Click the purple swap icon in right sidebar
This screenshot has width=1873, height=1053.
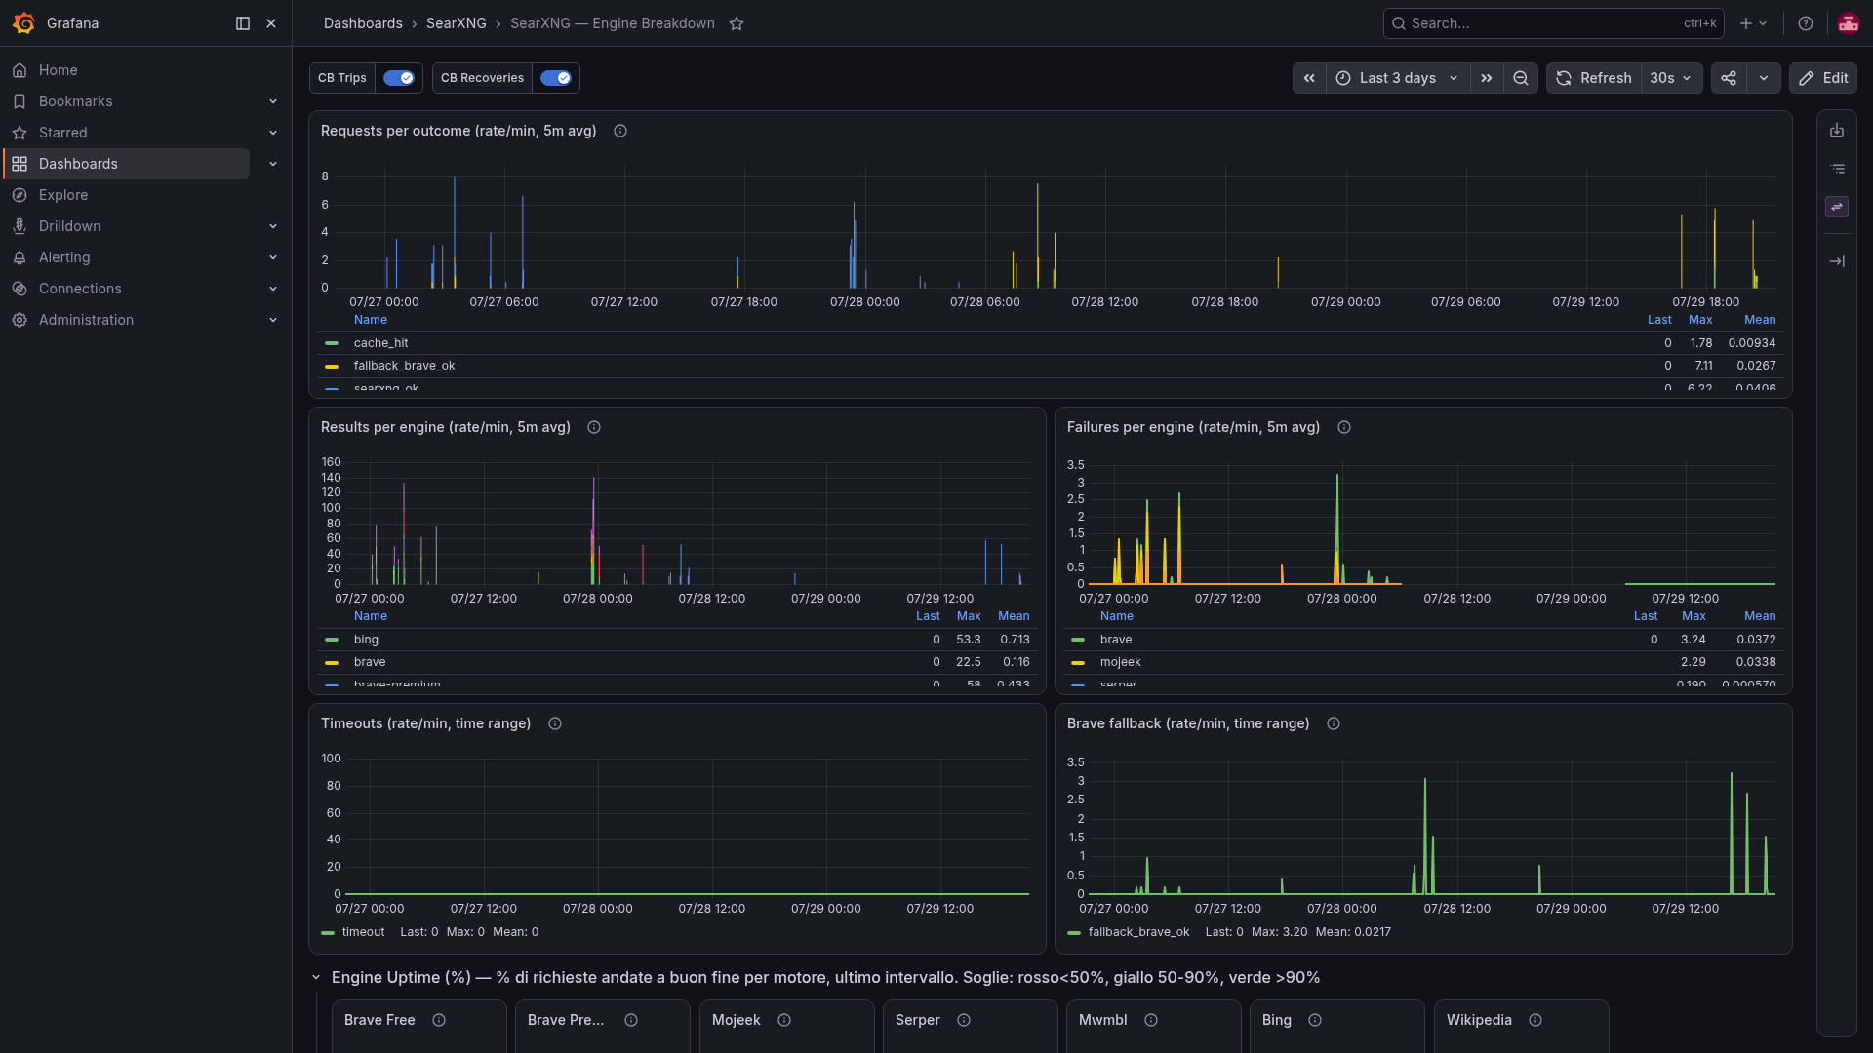(x=1837, y=207)
